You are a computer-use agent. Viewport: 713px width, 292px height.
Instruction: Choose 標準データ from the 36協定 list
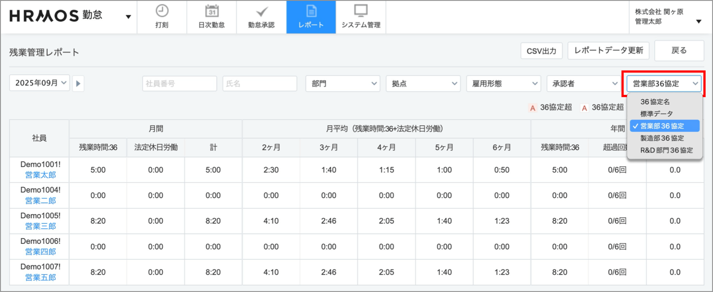657,114
